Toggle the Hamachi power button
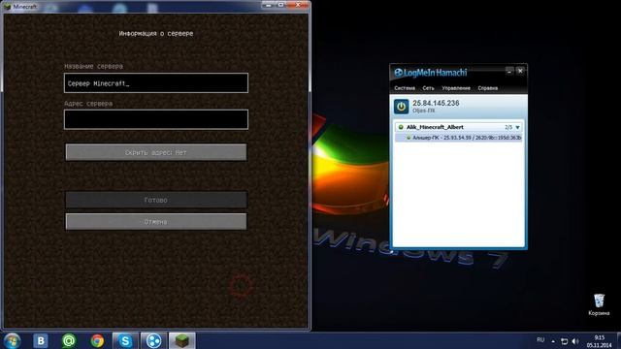 [x=401, y=107]
